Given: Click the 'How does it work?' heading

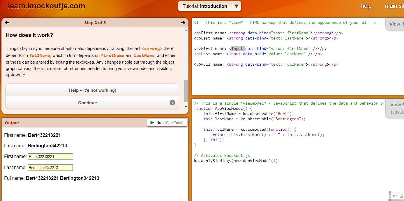Looking at the screenshot, I should tap(29, 35).
